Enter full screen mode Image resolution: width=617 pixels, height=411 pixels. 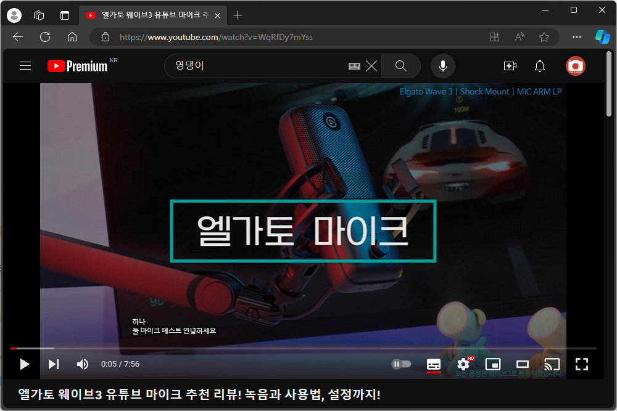coord(582,364)
